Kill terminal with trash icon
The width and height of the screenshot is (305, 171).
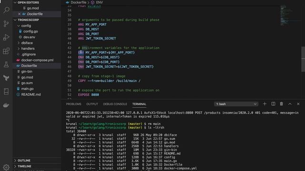(x=282, y=104)
